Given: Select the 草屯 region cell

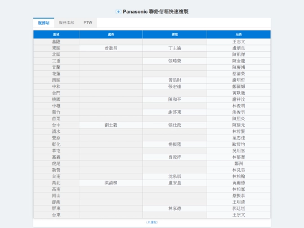Looking at the screenshot, I should (56, 151).
